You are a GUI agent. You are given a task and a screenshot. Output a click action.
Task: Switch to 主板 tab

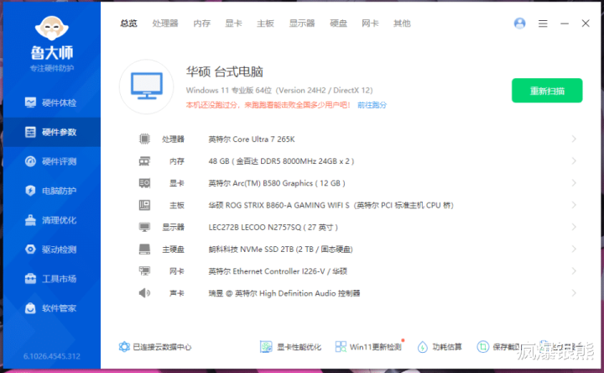(265, 24)
